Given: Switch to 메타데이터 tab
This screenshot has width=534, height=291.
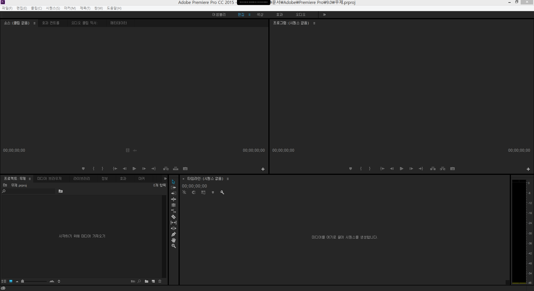Looking at the screenshot, I should 118,23.
